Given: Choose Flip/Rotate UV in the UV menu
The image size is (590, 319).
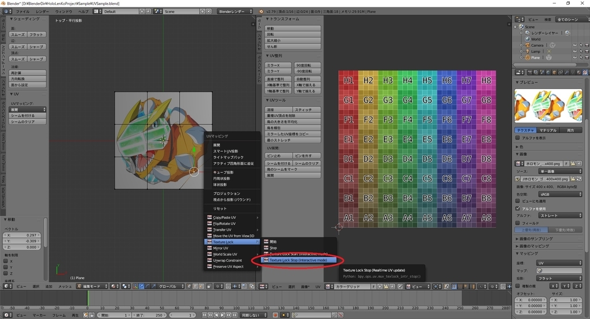Looking at the screenshot, I should (233, 224).
